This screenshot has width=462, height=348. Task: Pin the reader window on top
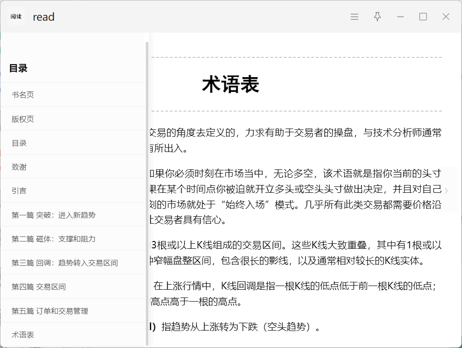(x=377, y=17)
